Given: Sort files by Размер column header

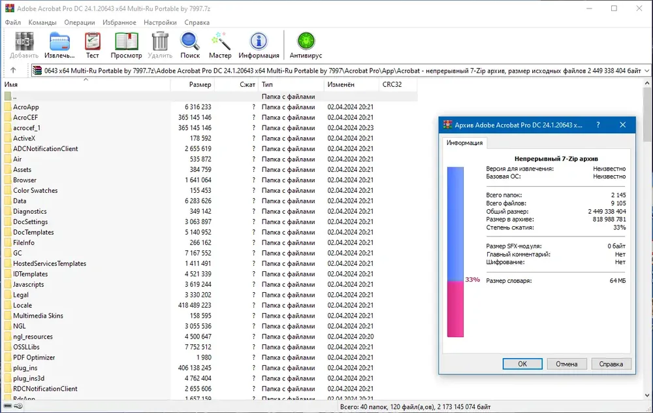Looking at the screenshot, I should [193, 84].
